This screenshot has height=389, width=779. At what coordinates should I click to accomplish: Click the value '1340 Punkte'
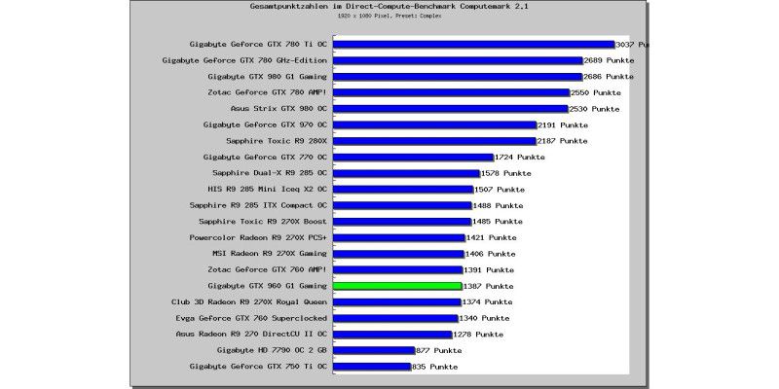(x=484, y=318)
